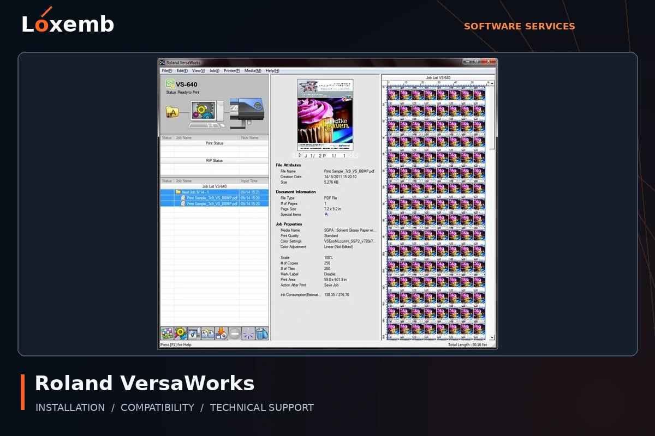This screenshot has width=655, height=436.
Task: Click the blue trash bin delete icon
Action: pyautogui.click(x=263, y=334)
